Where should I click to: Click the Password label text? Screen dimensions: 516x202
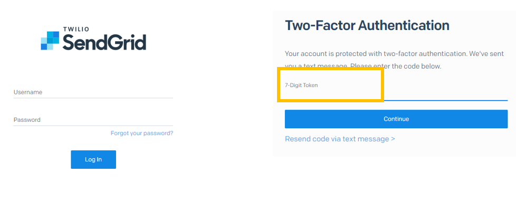(x=27, y=120)
